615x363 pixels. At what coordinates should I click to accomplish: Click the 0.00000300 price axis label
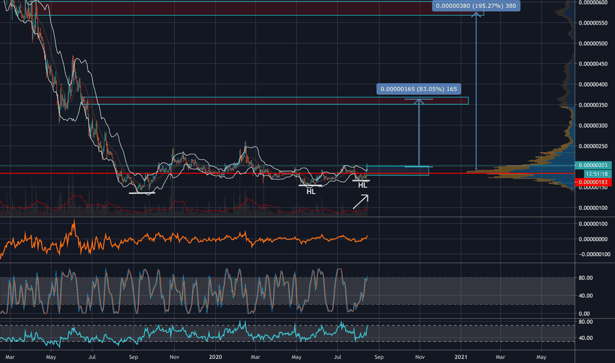[593, 125]
